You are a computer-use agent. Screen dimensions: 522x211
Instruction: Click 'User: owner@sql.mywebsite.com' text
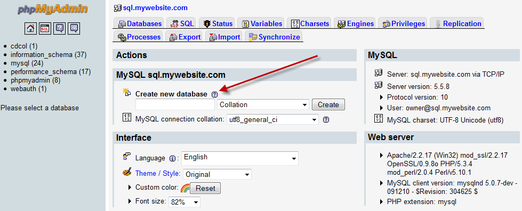point(439,108)
